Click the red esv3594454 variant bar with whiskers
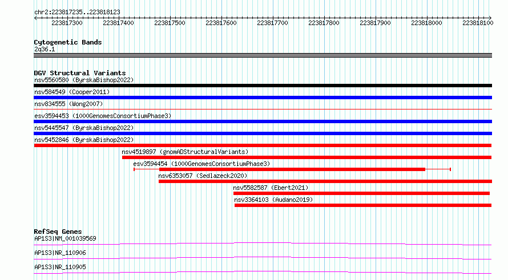This screenshot has width=508, height=280. pos(292,169)
